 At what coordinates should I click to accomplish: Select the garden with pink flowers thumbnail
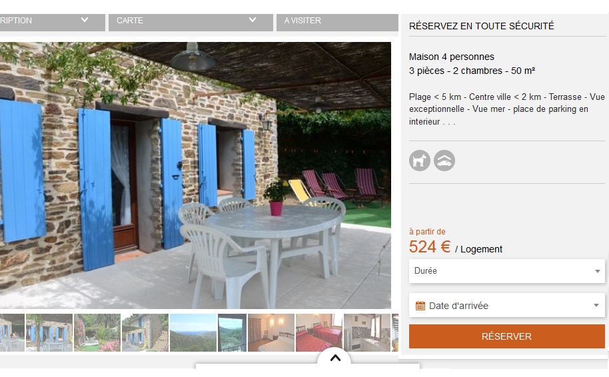97,333
